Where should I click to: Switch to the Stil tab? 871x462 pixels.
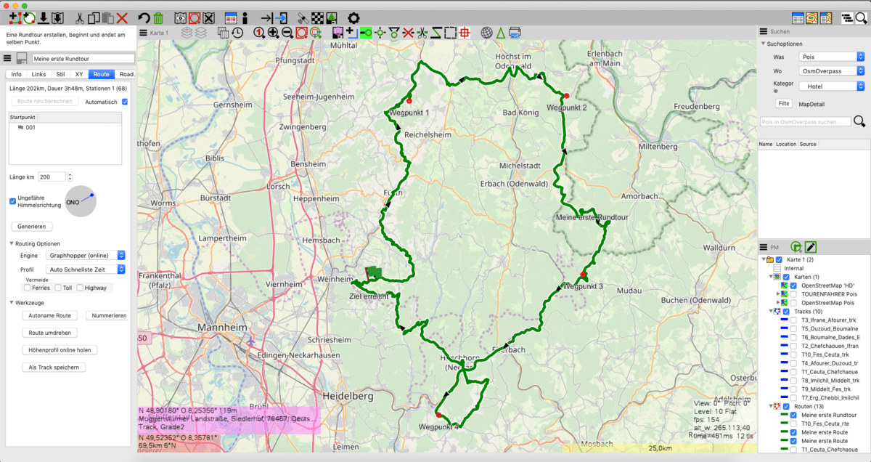60,74
